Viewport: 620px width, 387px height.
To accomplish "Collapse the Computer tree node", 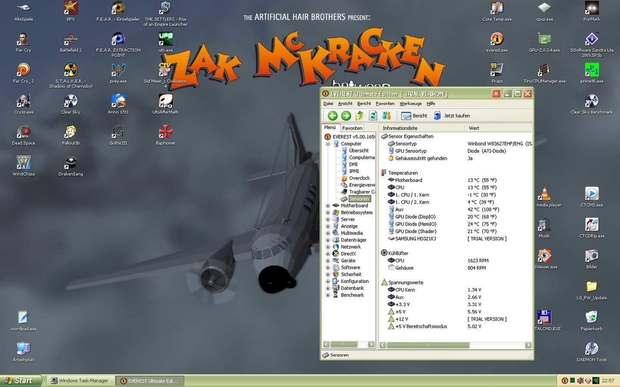I will [x=328, y=144].
